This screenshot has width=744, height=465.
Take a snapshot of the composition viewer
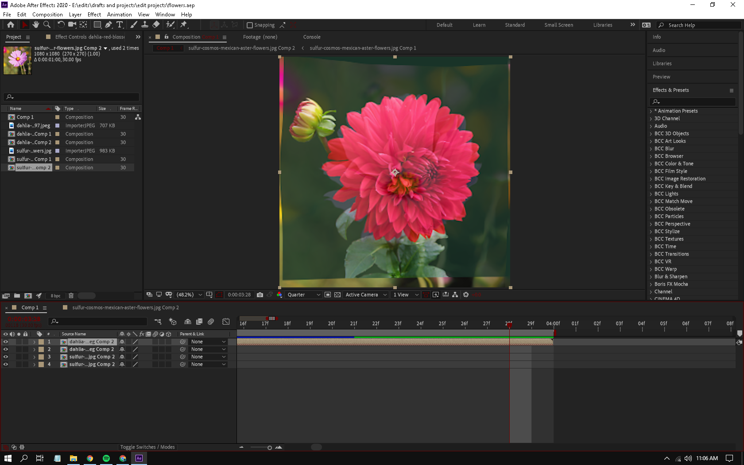pyautogui.click(x=260, y=294)
